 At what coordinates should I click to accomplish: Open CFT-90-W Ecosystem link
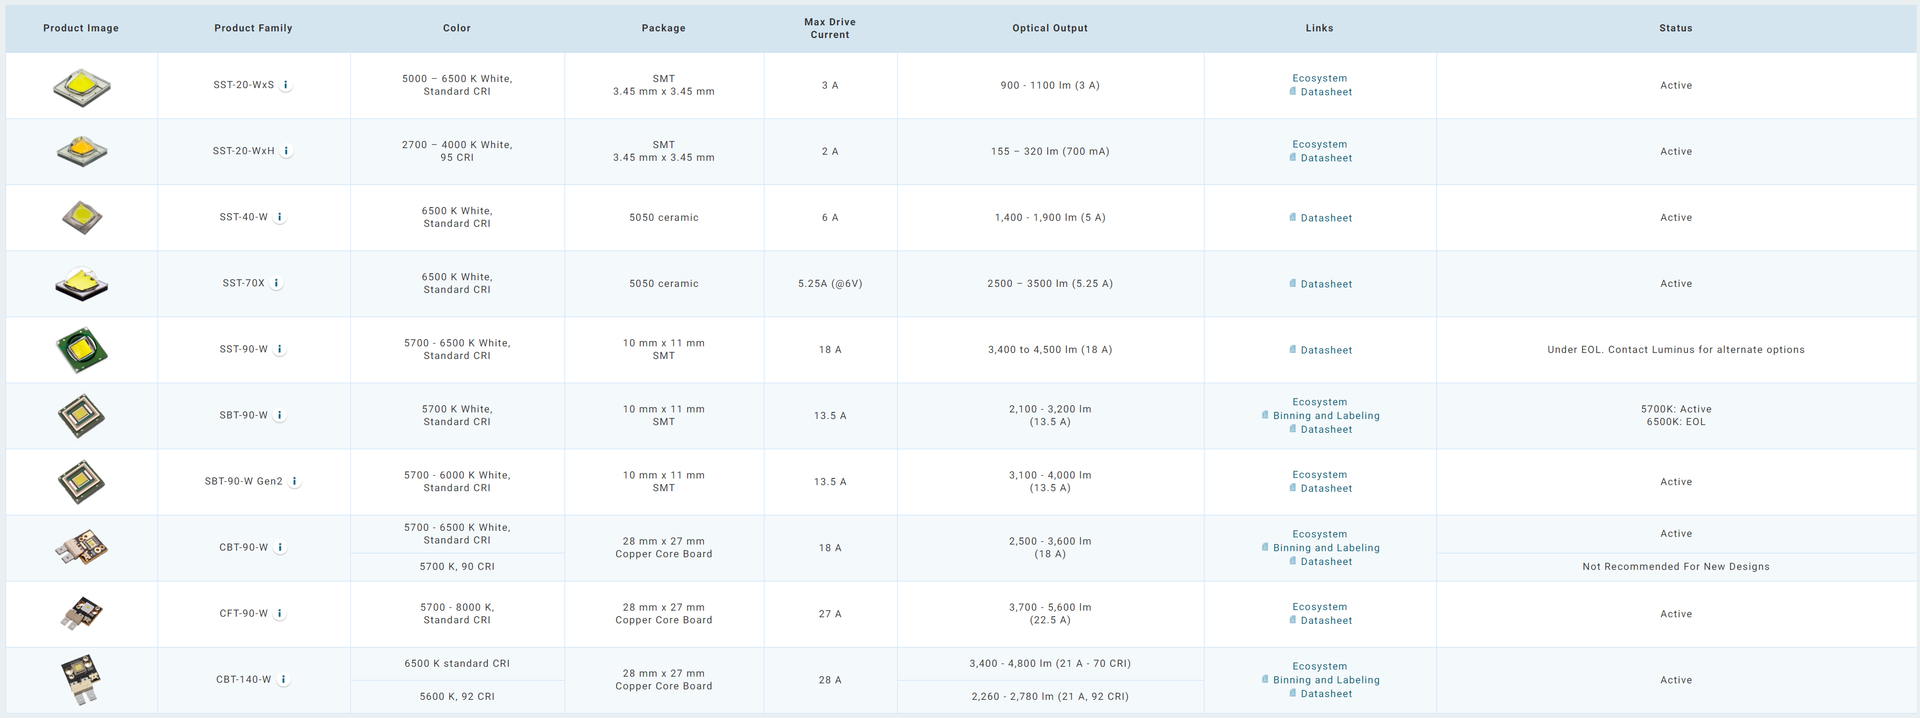[1319, 607]
